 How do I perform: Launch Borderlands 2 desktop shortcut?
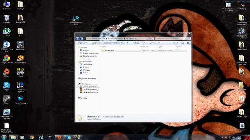21,59
